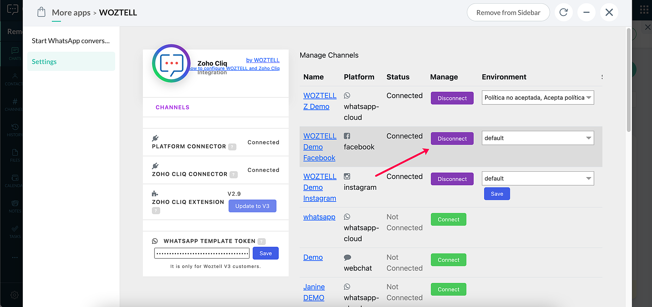Disconnect the WOZTELL Demo Instagram channel
This screenshot has height=307, width=652.
click(452, 179)
